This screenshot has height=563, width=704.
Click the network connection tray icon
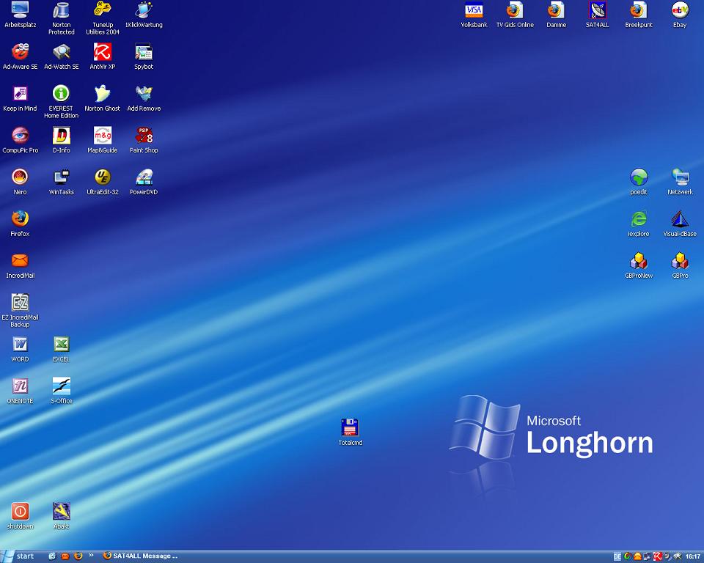click(648, 556)
